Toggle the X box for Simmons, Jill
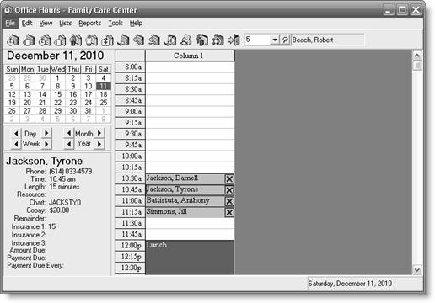This screenshot has width=435, height=303. [229, 212]
